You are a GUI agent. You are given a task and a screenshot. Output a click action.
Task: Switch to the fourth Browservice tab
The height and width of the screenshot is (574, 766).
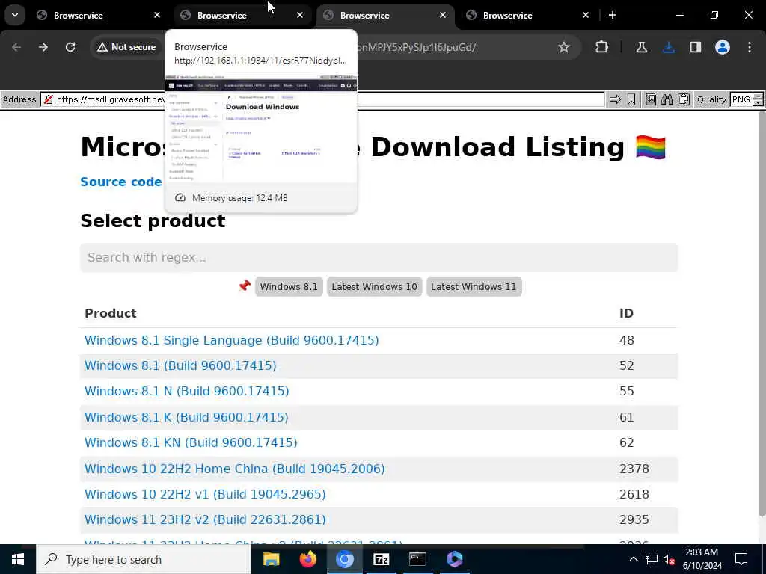pos(527,16)
